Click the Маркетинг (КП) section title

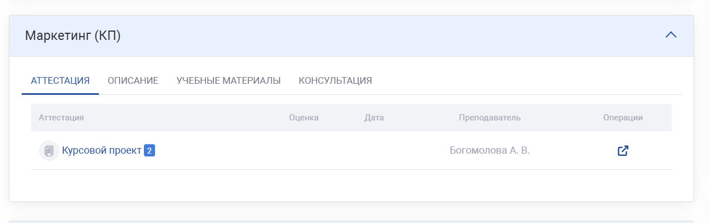[x=73, y=36]
